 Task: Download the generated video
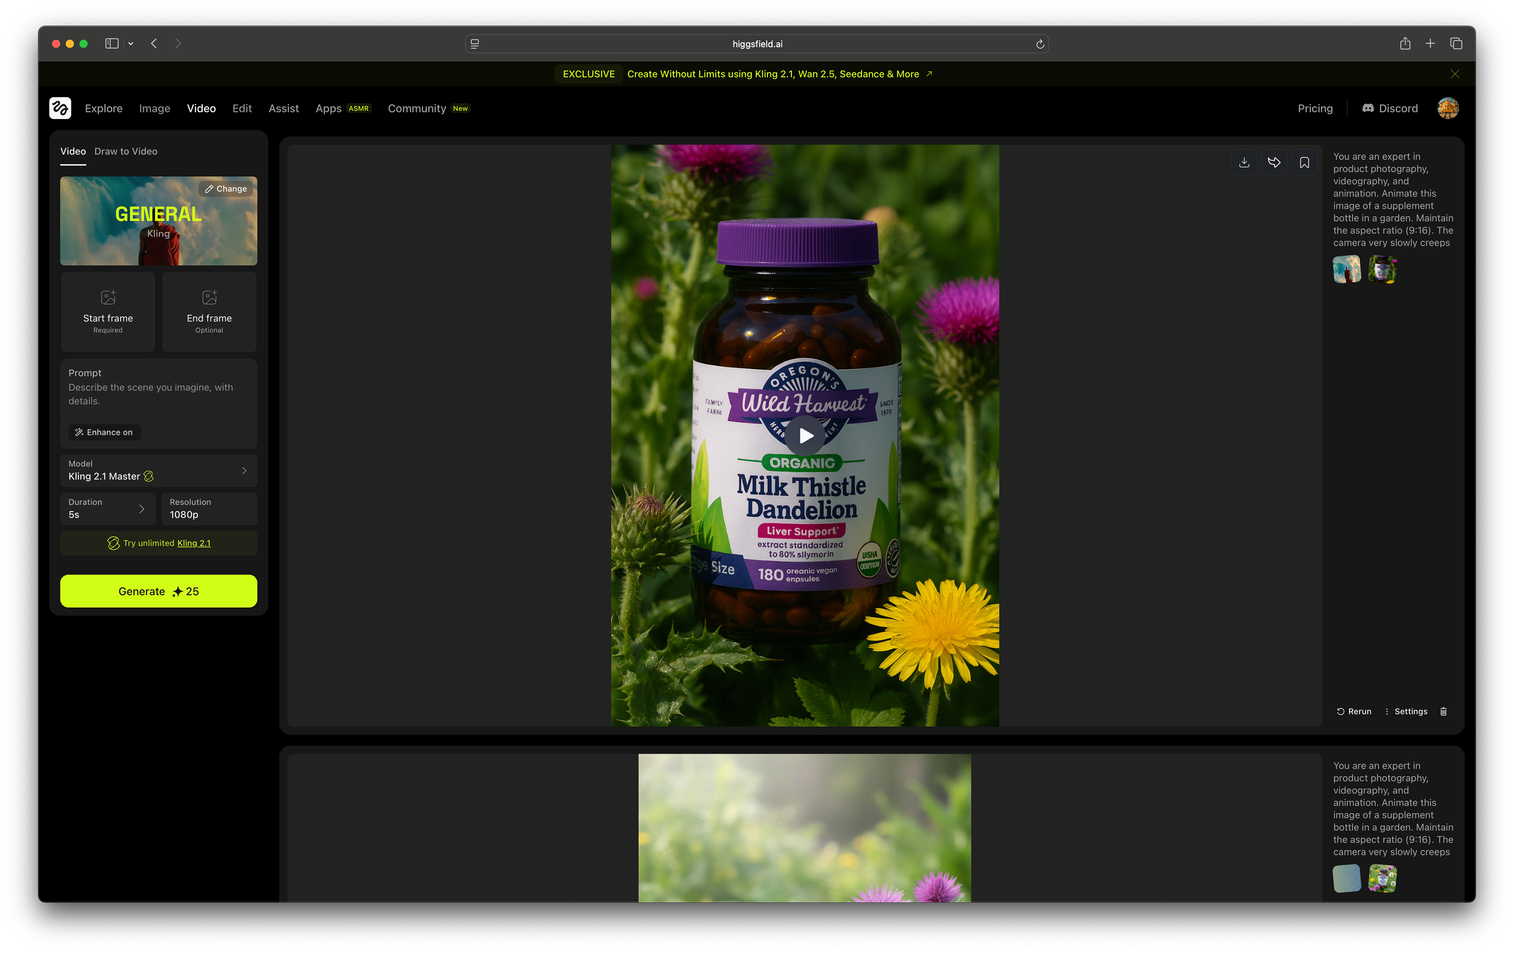pos(1244,163)
